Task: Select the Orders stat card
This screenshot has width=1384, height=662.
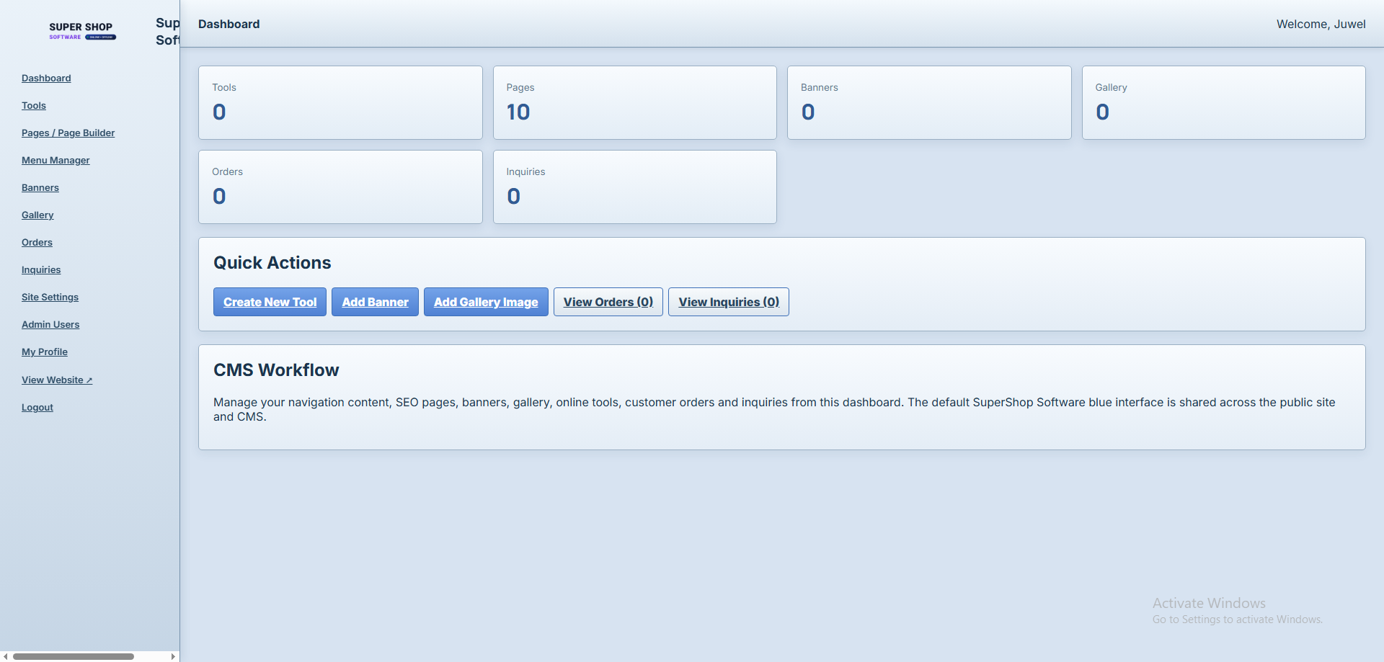Action: pyautogui.click(x=340, y=187)
